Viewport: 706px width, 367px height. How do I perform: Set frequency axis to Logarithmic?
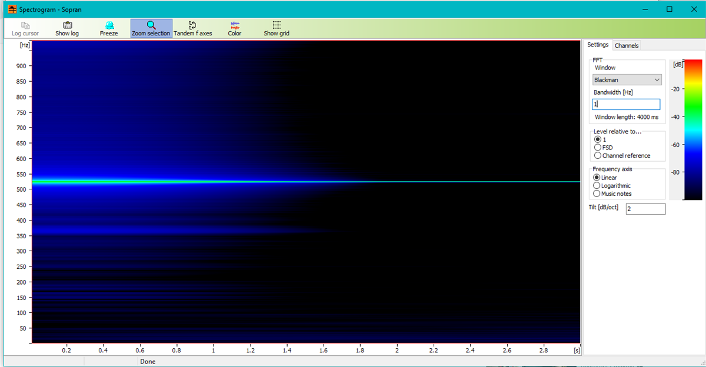(x=598, y=186)
